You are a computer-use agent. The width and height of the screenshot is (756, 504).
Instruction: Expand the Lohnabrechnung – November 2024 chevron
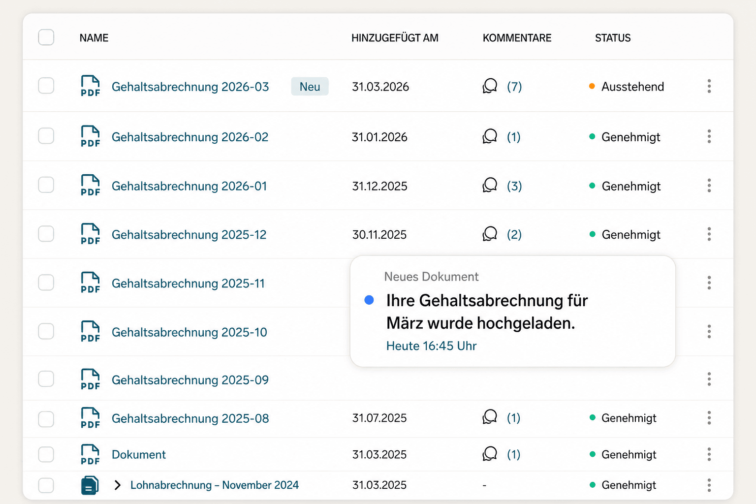117,485
